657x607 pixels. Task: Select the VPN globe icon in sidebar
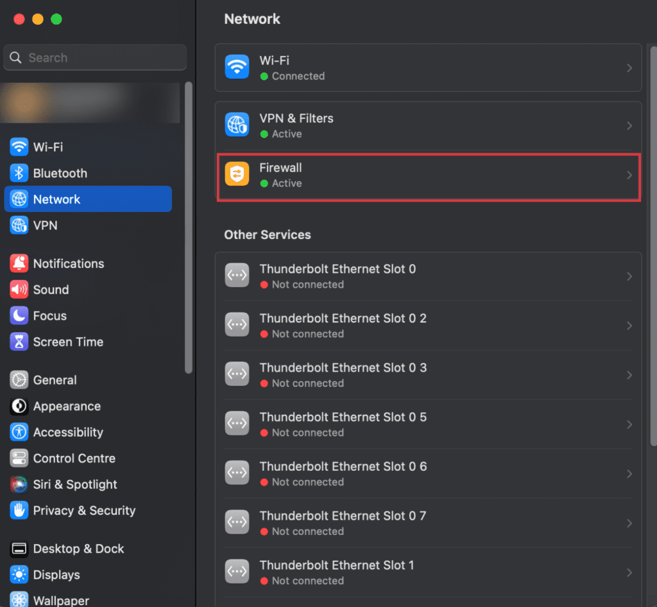coord(18,225)
